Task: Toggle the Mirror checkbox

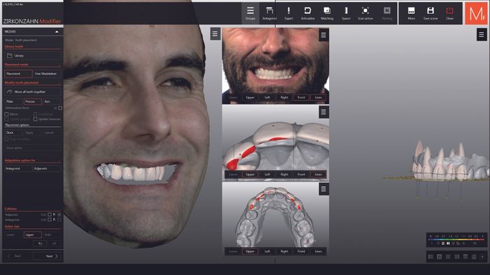Action: 6,114
